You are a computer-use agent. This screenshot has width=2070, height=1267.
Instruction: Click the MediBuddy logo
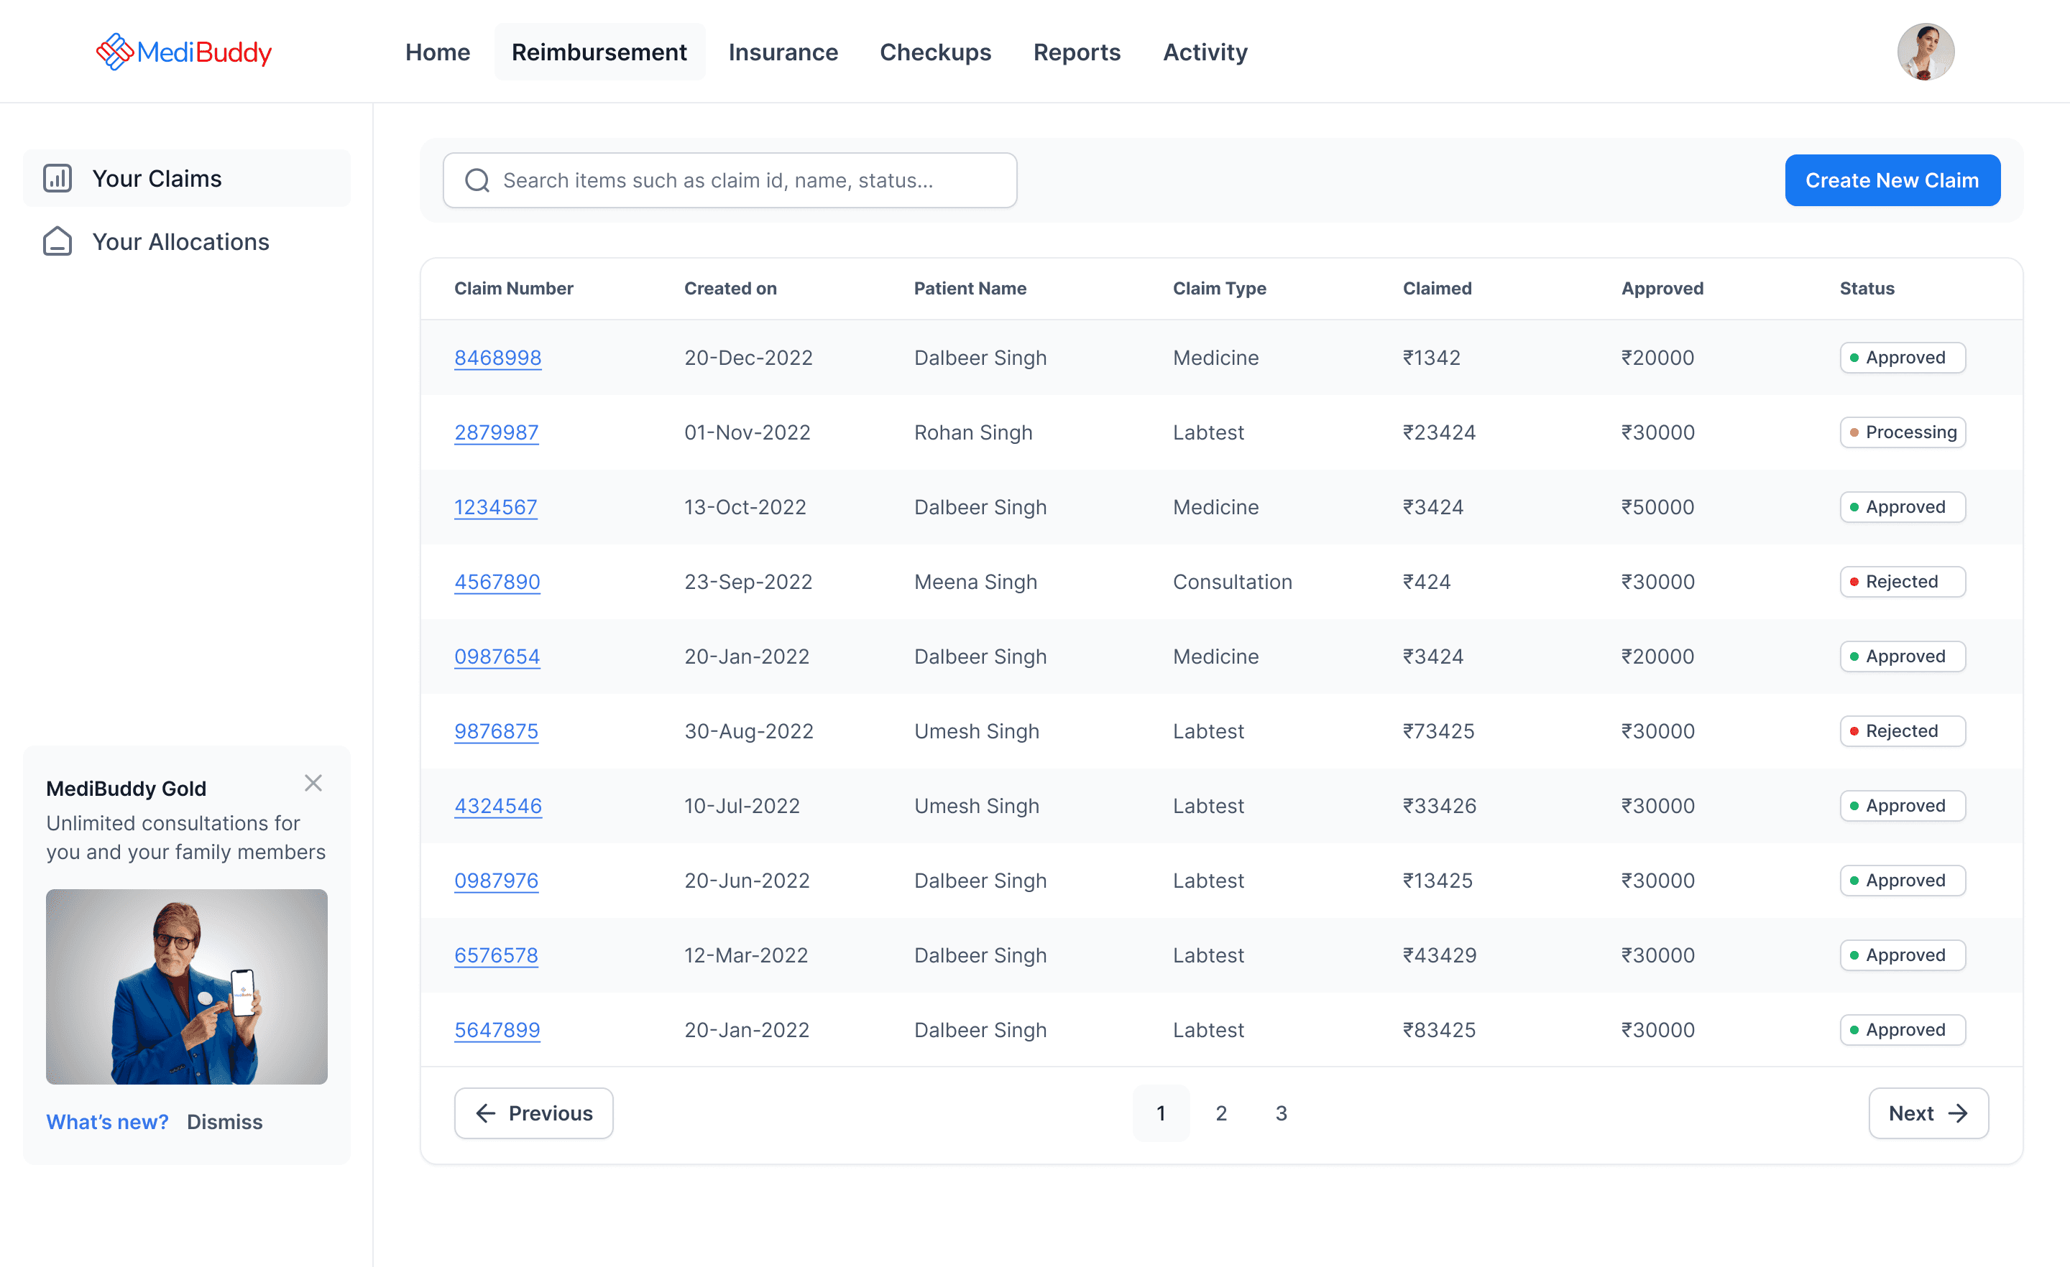pos(183,52)
